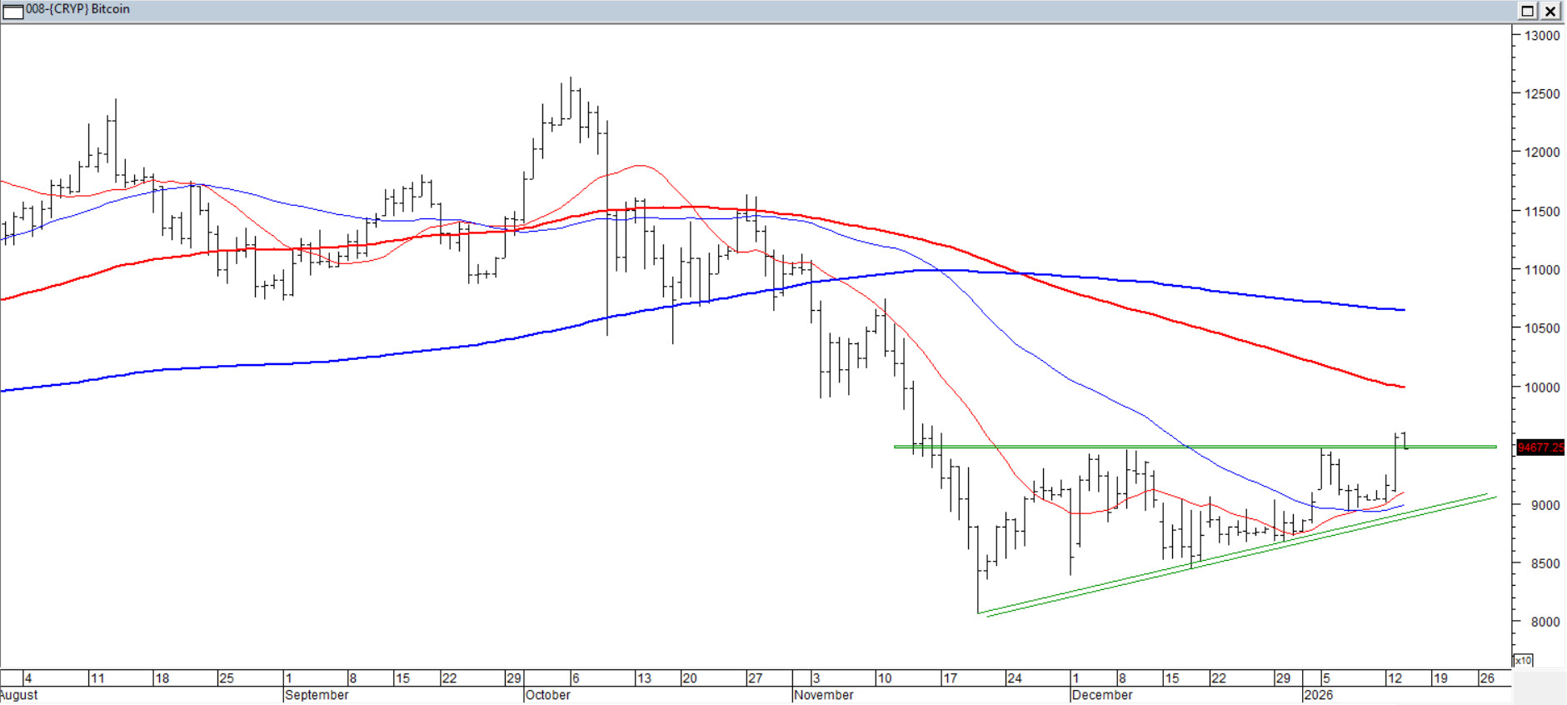Click the x10 scale multiplier indicator
1567x705 pixels.
[1523, 660]
